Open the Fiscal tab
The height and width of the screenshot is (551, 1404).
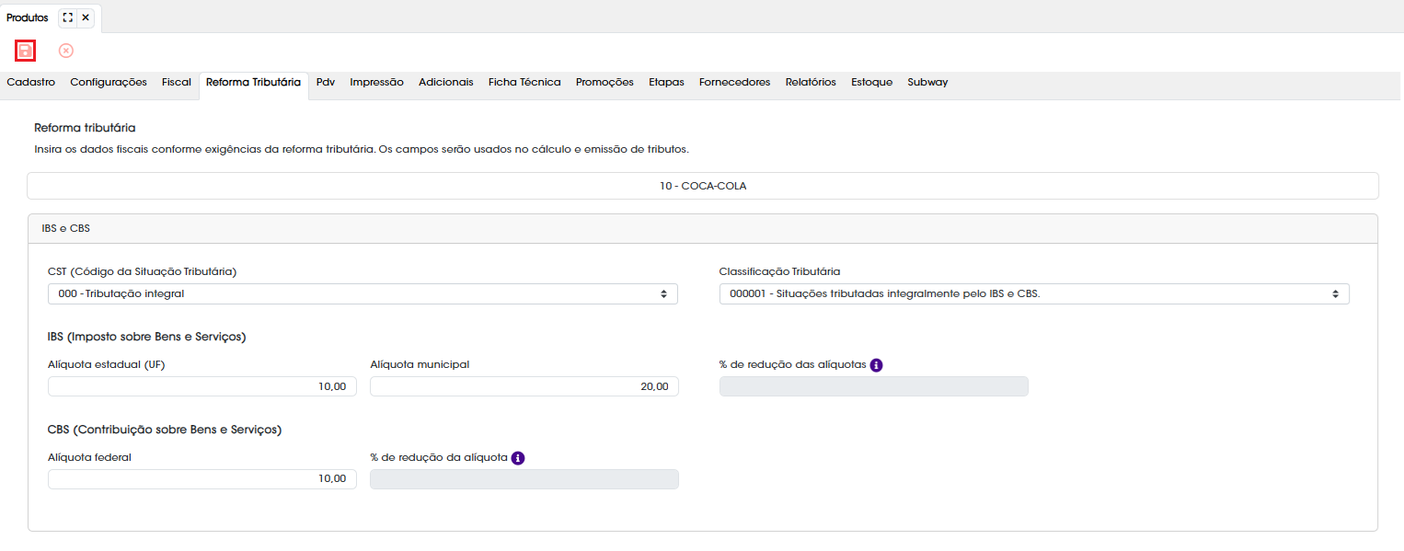pyautogui.click(x=177, y=83)
